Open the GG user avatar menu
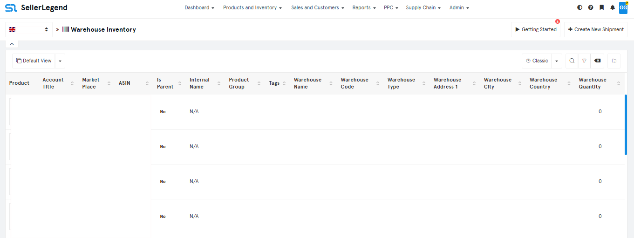634x238 pixels. pos(623,7)
